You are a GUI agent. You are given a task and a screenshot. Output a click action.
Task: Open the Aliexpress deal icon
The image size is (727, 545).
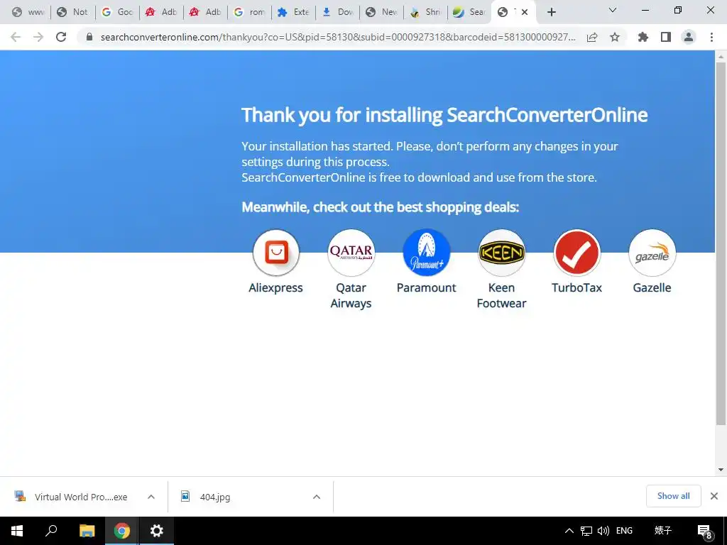click(276, 253)
